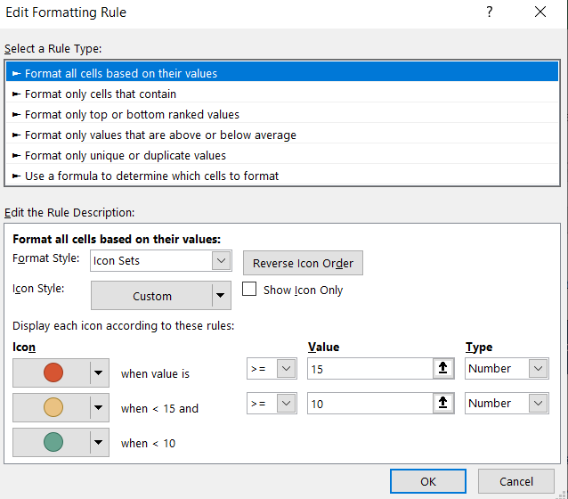This screenshot has width=568, height=499.
Task: Click the range selector arrow for value 10
Action: [x=441, y=404]
